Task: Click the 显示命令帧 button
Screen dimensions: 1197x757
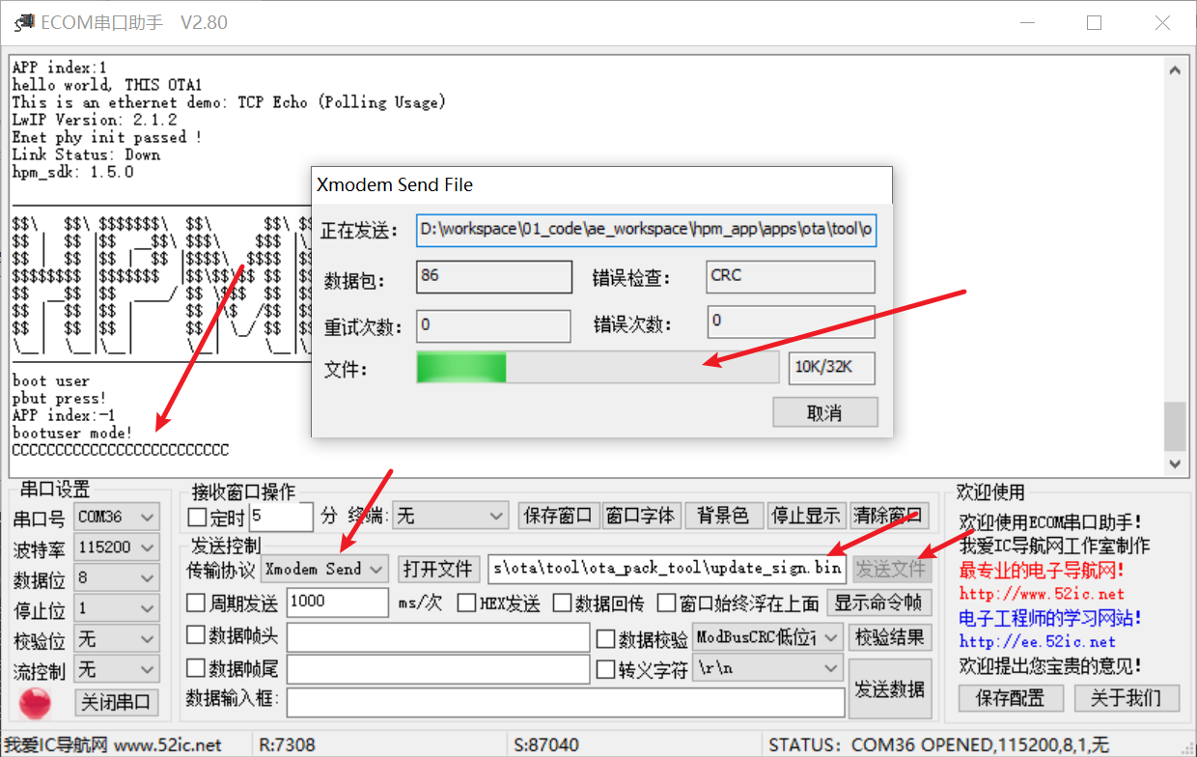Action: pos(879,603)
